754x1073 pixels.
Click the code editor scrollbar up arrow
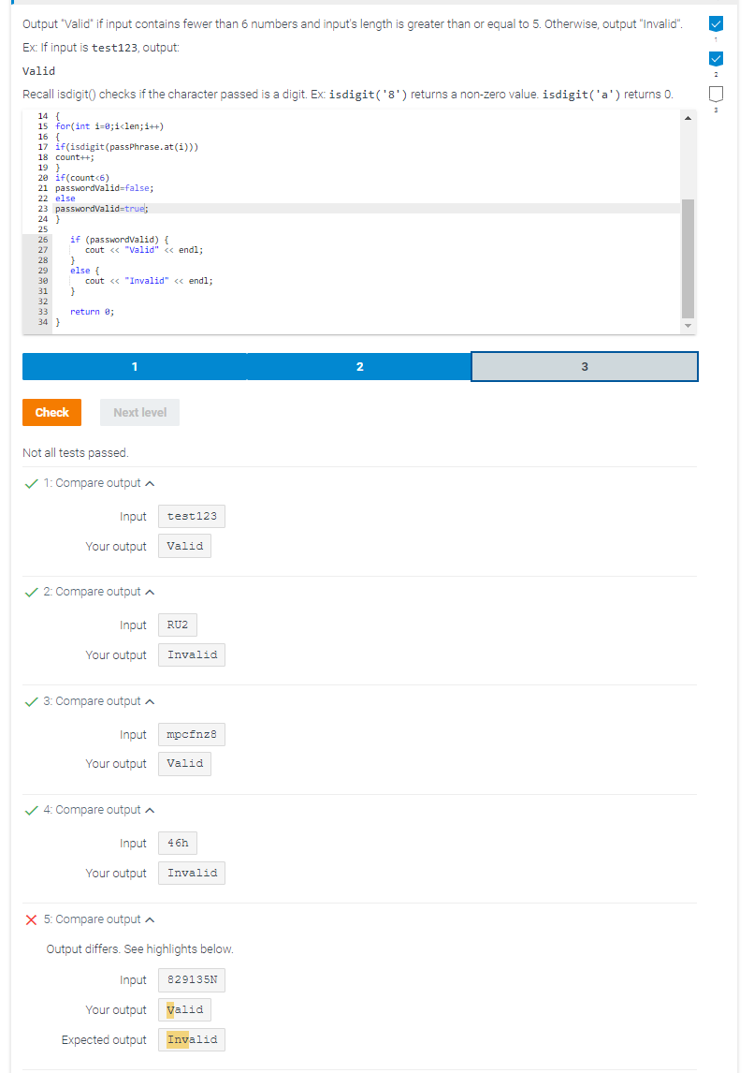tap(689, 116)
